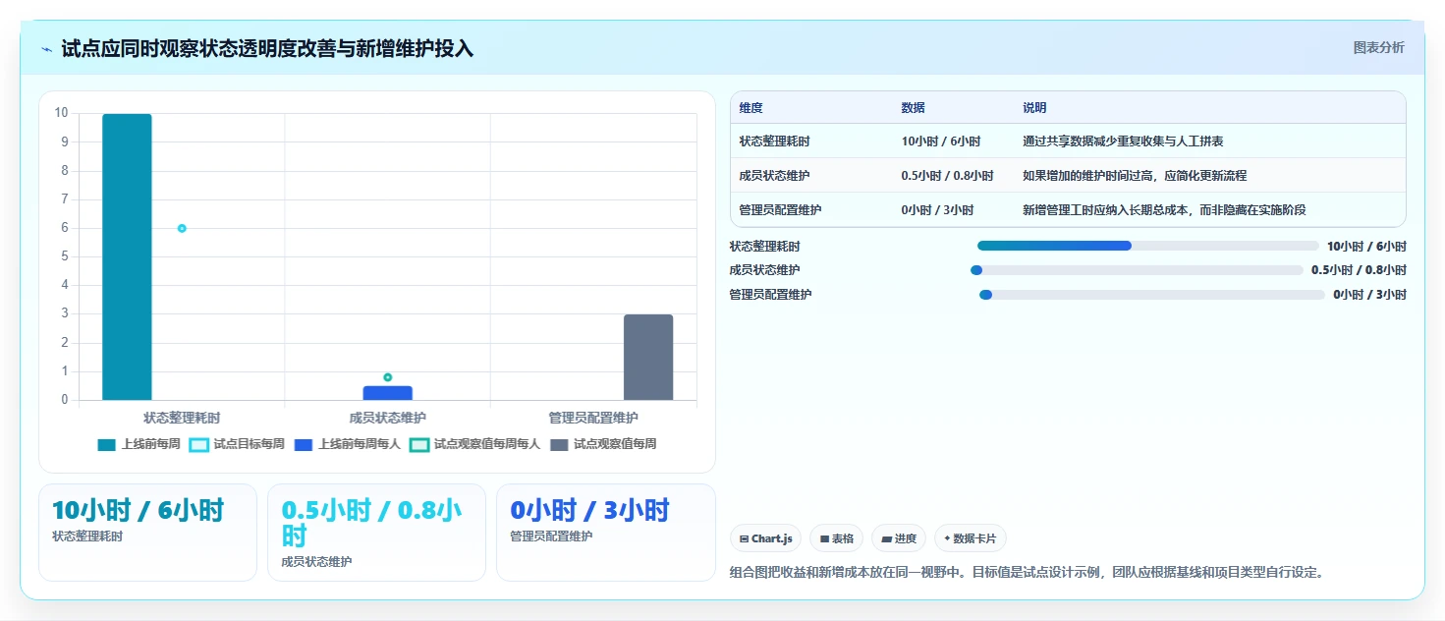Click the 图表分析 label in header
Screen dimensions: 1445x621
1378,47
